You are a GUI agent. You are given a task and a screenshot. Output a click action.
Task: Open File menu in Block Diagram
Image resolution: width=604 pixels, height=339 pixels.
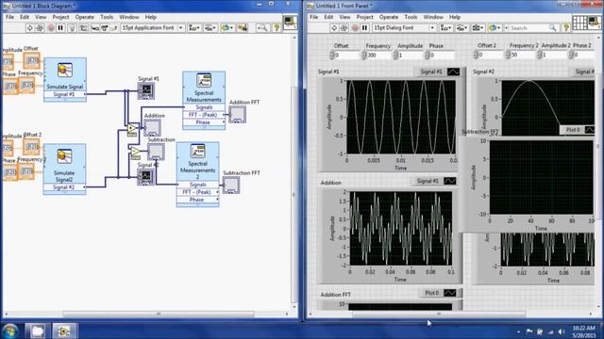(9, 17)
